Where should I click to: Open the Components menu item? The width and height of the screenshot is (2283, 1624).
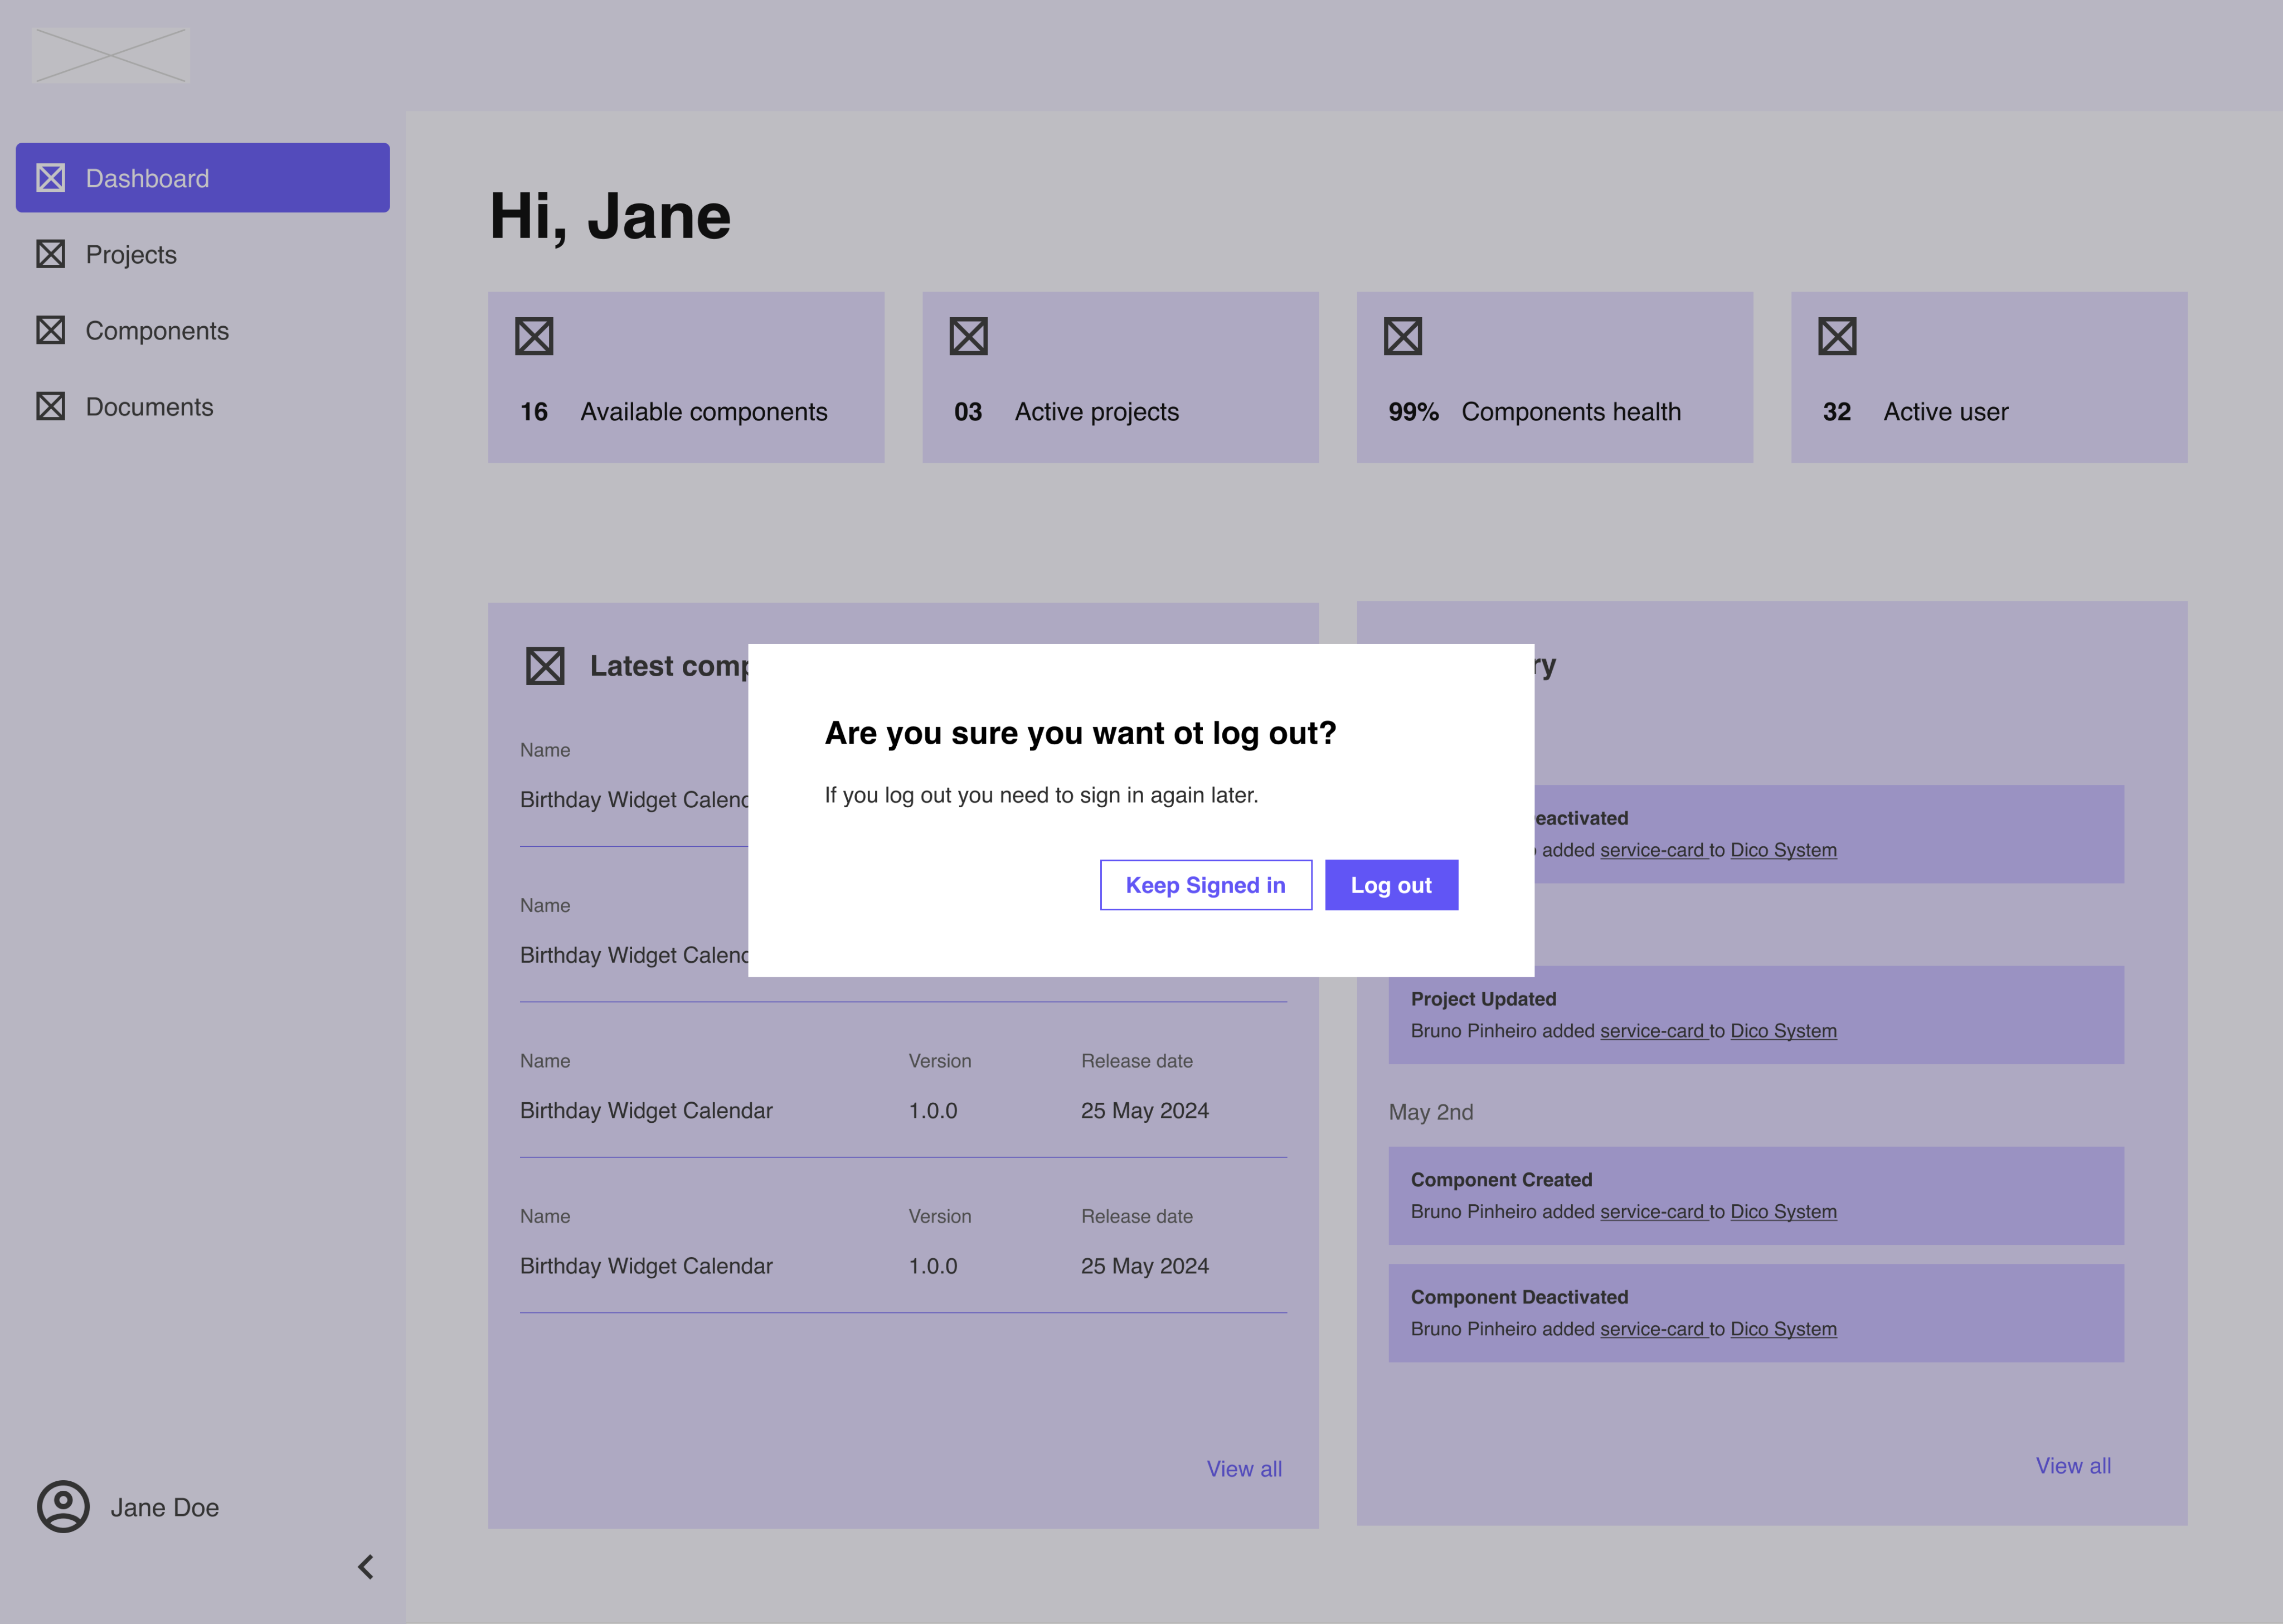tap(203, 330)
